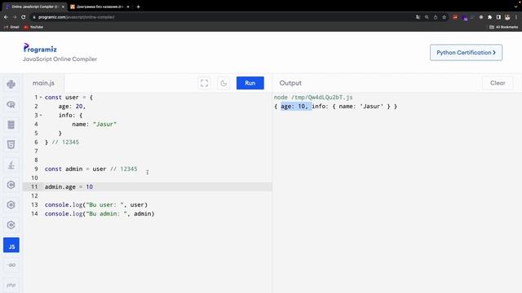Open the C compiler sidebar icon
The image size is (522, 293).
point(11,185)
